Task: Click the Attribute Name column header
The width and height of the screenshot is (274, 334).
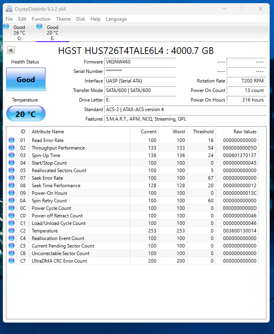Action: click(x=79, y=132)
